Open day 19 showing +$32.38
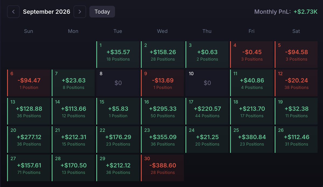Image resolution: width=323 pixels, height=187 pixels. point(296,111)
